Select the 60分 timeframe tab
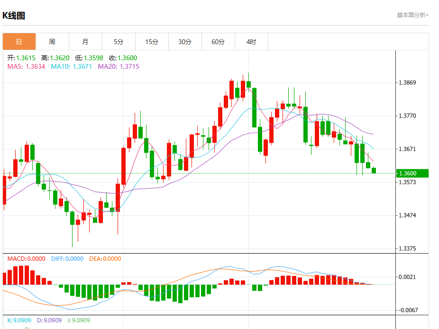 (x=218, y=42)
